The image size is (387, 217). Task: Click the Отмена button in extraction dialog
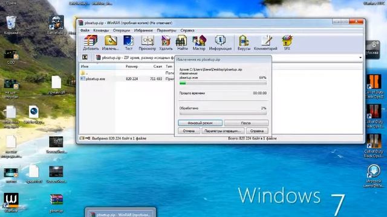coord(189,131)
